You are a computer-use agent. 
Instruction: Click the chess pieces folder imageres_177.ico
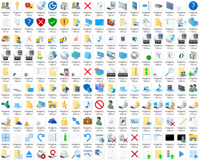(64, 88)
